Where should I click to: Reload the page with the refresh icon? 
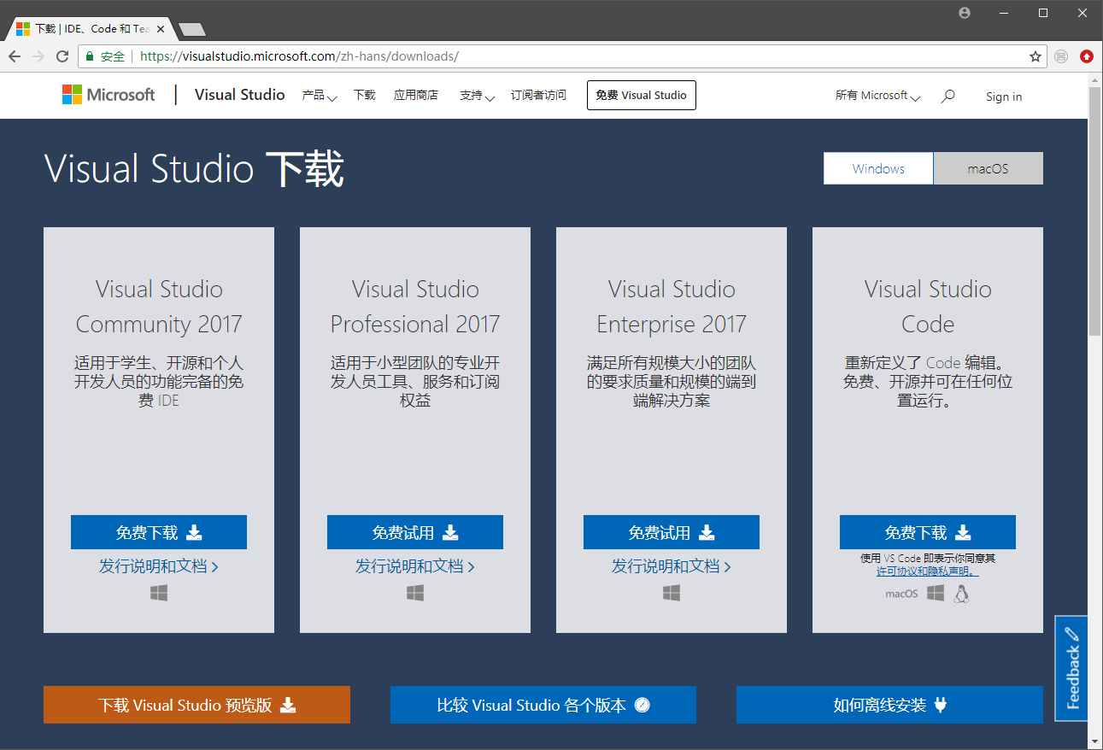62,56
